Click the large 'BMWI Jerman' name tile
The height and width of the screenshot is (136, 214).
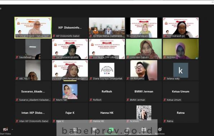pyautogui.click(x=144, y=91)
